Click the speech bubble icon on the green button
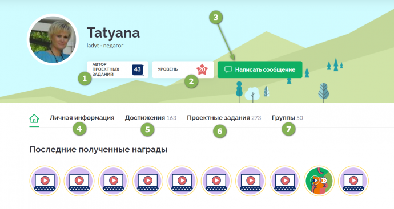The height and width of the screenshot is (209, 394). click(228, 69)
